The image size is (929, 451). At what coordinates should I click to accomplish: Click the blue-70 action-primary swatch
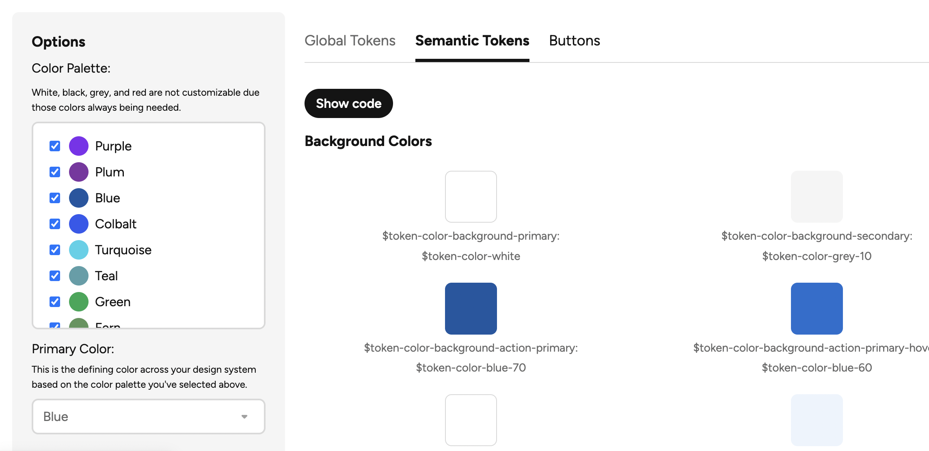coord(471,309)
